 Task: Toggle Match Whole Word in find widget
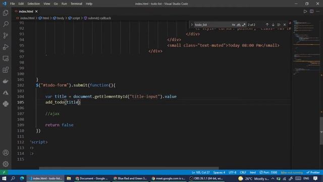click(239, 25)
